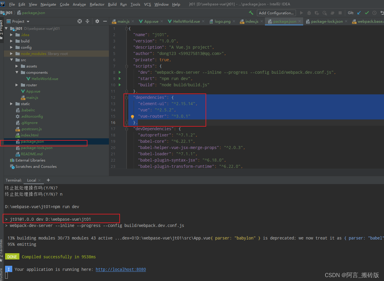Select HelloWorld.vue in the project tree

coord(45,79)
